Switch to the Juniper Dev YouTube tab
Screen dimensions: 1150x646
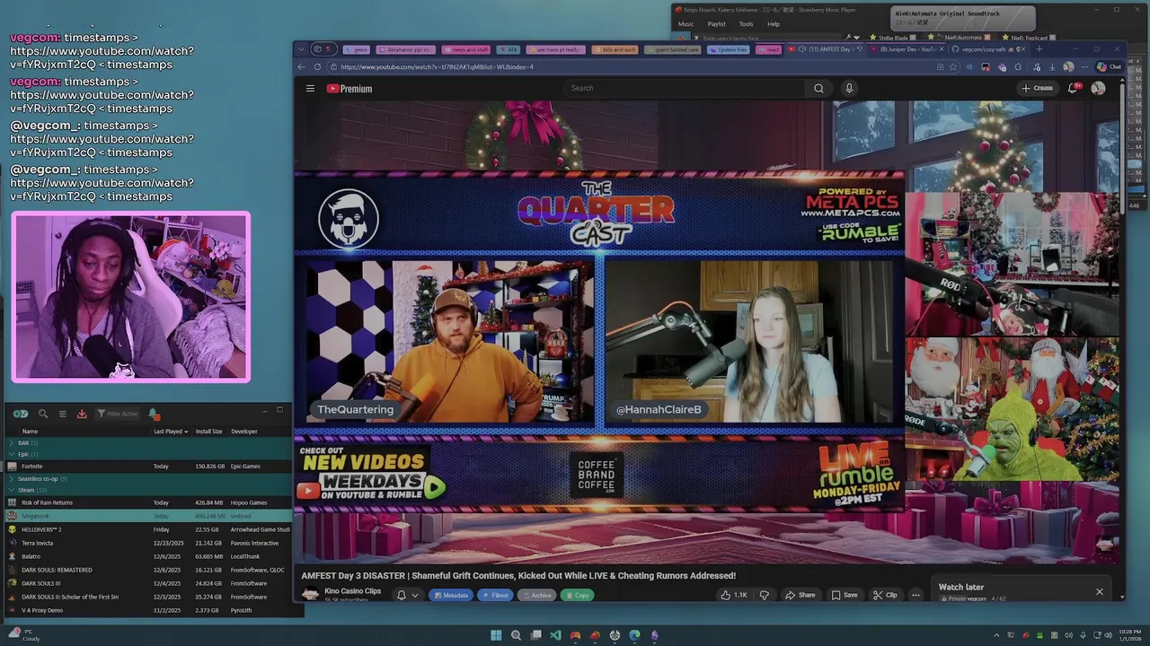[904, 49]
